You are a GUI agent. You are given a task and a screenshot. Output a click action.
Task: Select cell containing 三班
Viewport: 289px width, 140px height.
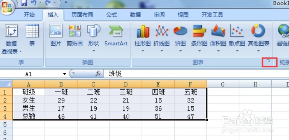coord(126,92)
